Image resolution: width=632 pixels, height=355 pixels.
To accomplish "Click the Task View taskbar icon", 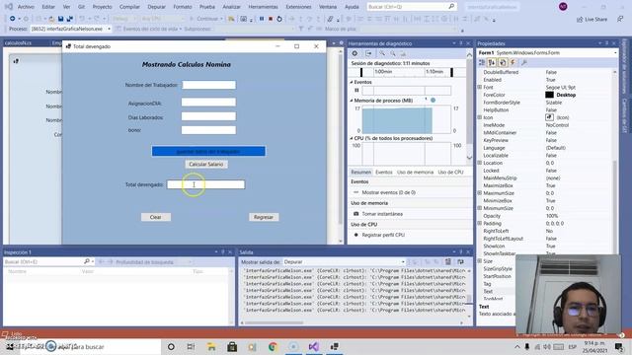I will click(191, 346).
